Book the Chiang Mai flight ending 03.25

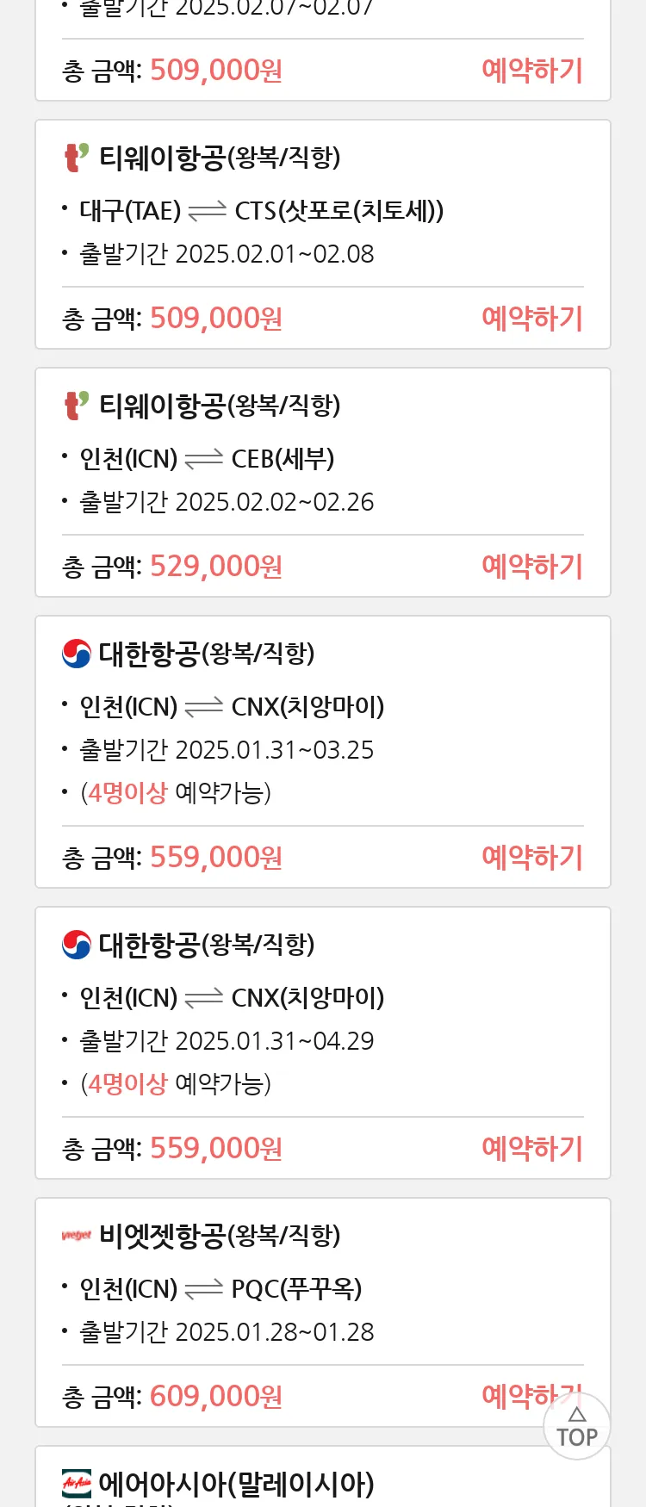[532, 857]
